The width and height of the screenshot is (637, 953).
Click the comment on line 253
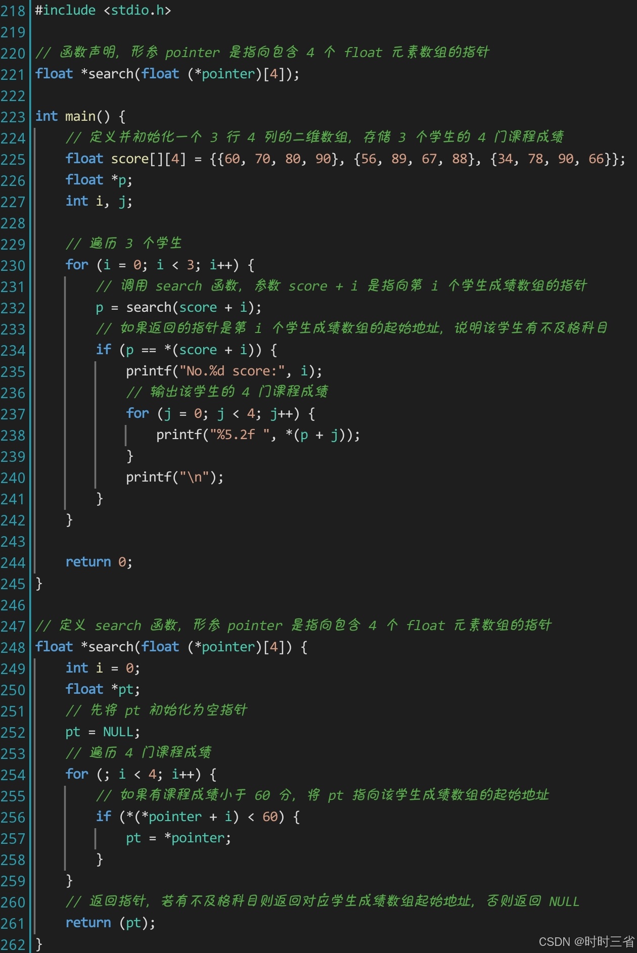pyautogui.click(x=139, y=753)
